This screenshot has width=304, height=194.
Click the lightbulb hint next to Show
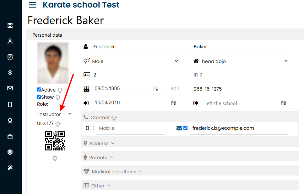58,97
